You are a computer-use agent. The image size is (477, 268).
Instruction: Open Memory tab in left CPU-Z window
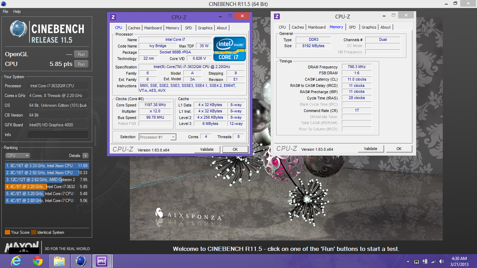[x=173, y=28]
